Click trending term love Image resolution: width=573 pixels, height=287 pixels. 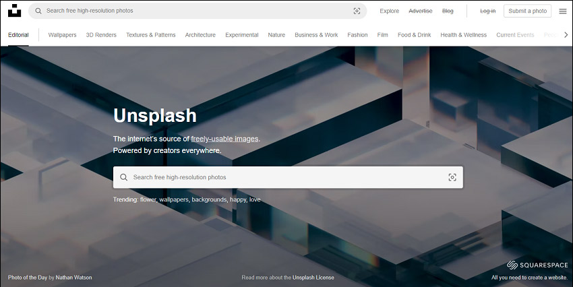pos(255,199)
